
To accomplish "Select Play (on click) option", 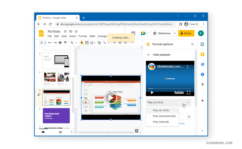I will point(162,110).
